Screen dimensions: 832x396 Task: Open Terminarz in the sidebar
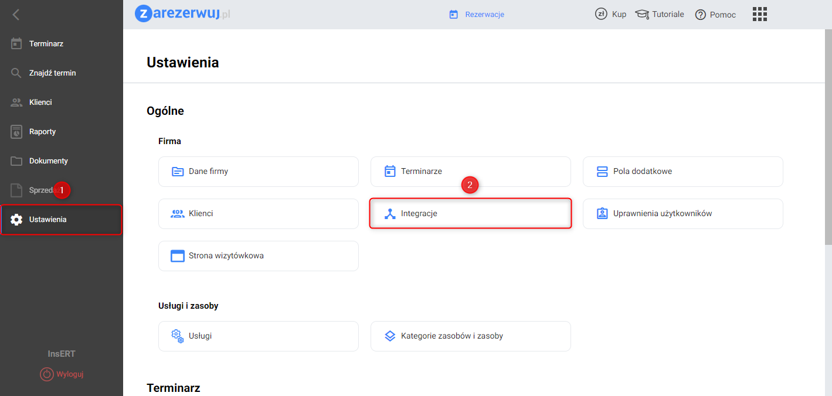click(x=46, y=44)
